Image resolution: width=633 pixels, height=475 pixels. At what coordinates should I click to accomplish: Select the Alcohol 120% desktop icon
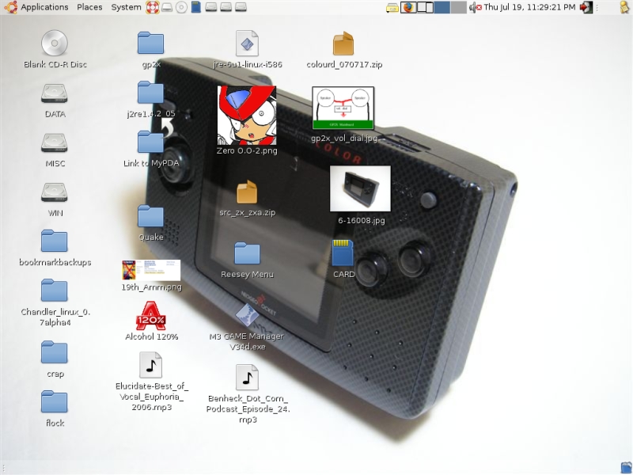point(150,317)
